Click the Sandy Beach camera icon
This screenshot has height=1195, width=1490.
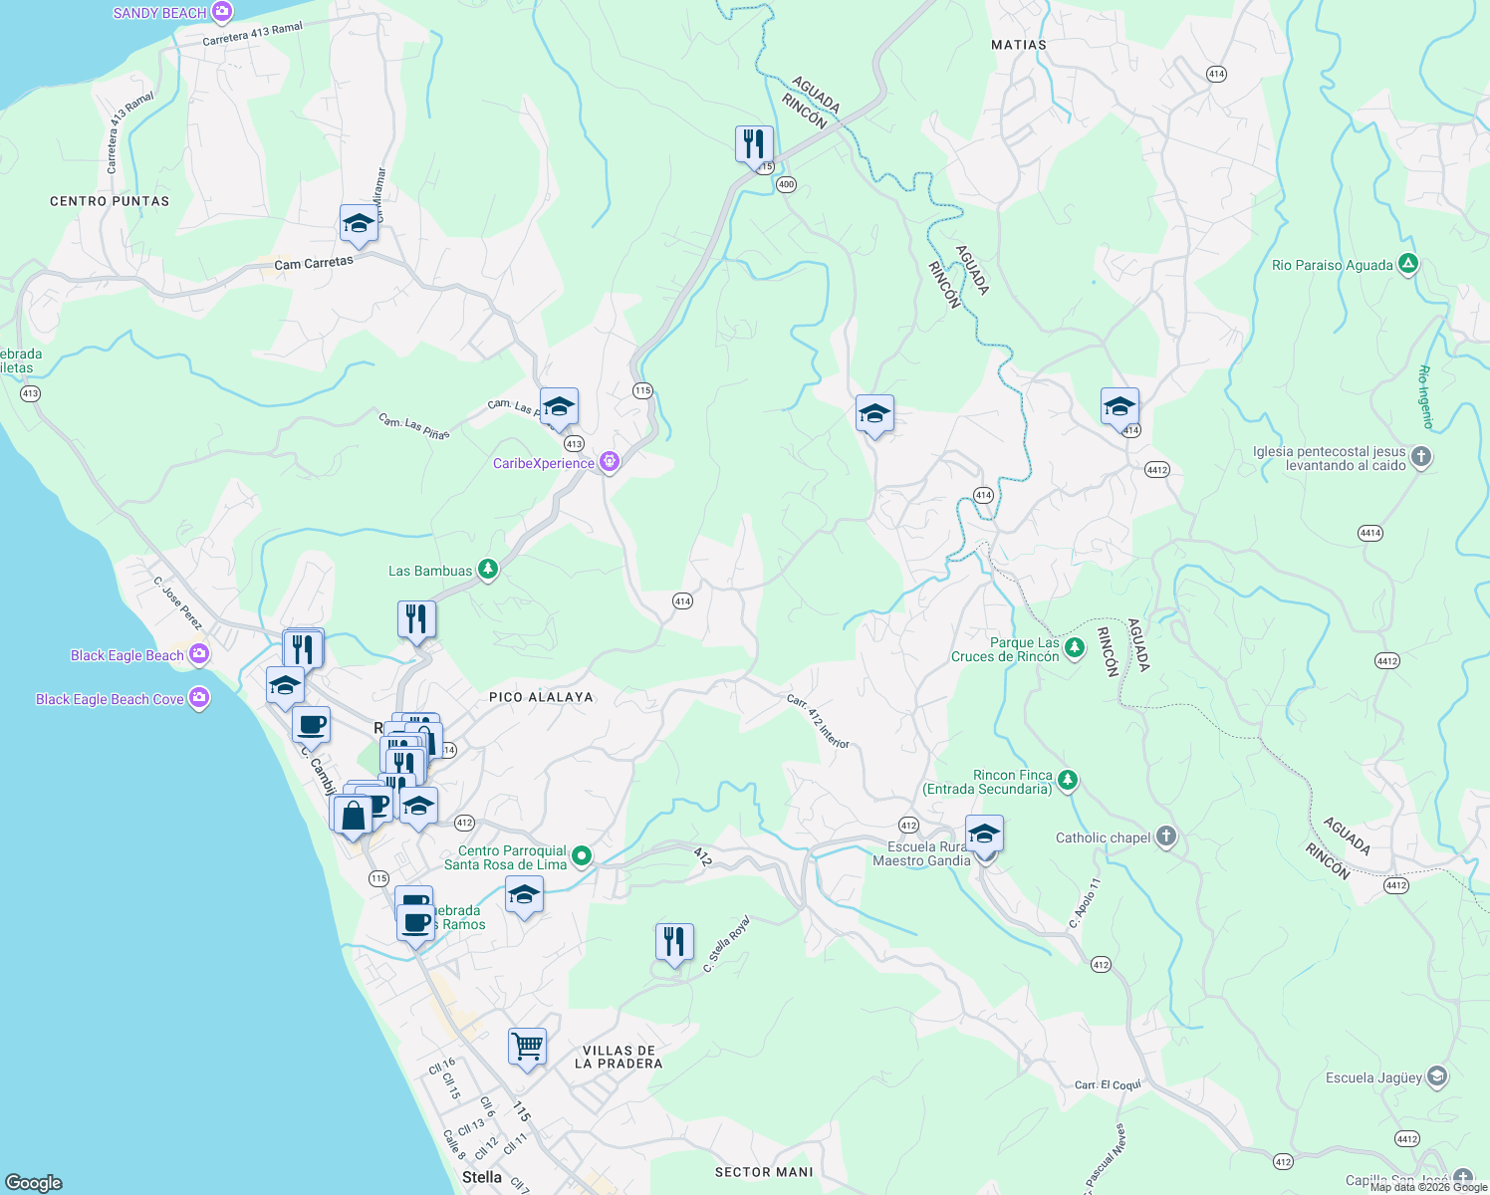click(x=222, y=12)
